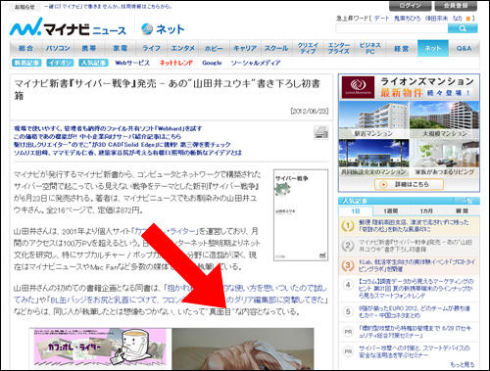Click the globe ネット section icon
The image size is (490, 371).
point(147,29)
